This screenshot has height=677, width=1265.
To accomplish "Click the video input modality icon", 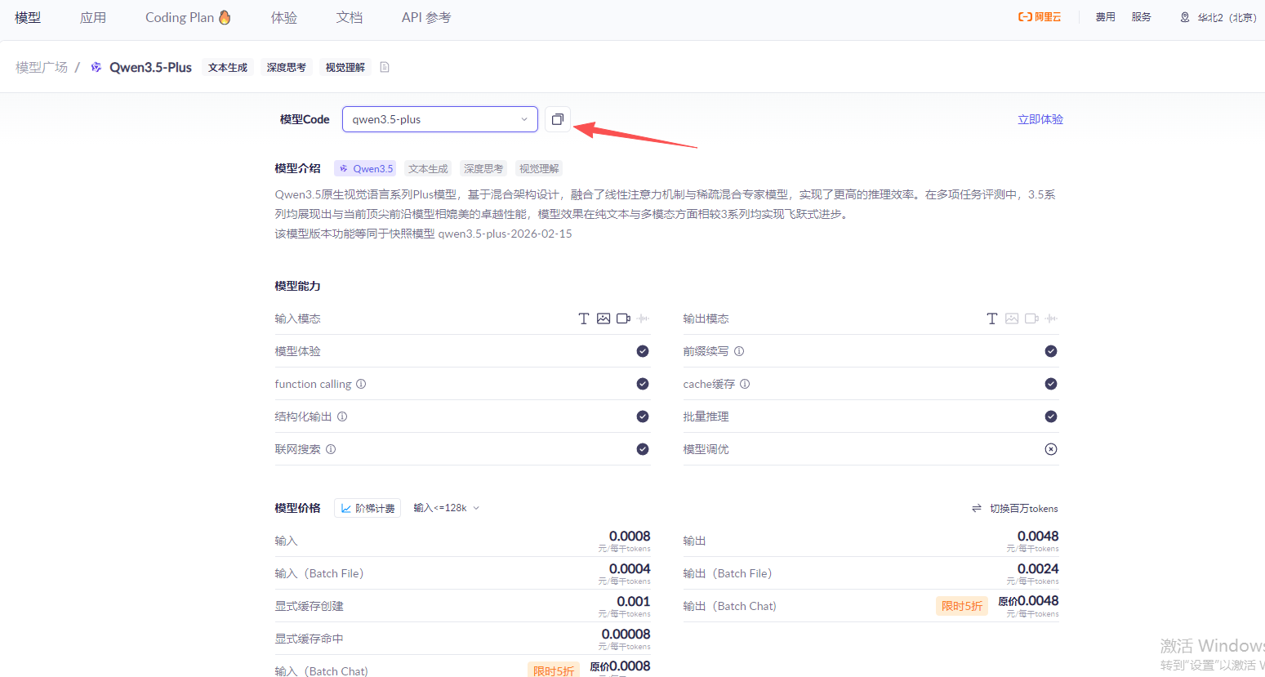I will pos(623,318).
